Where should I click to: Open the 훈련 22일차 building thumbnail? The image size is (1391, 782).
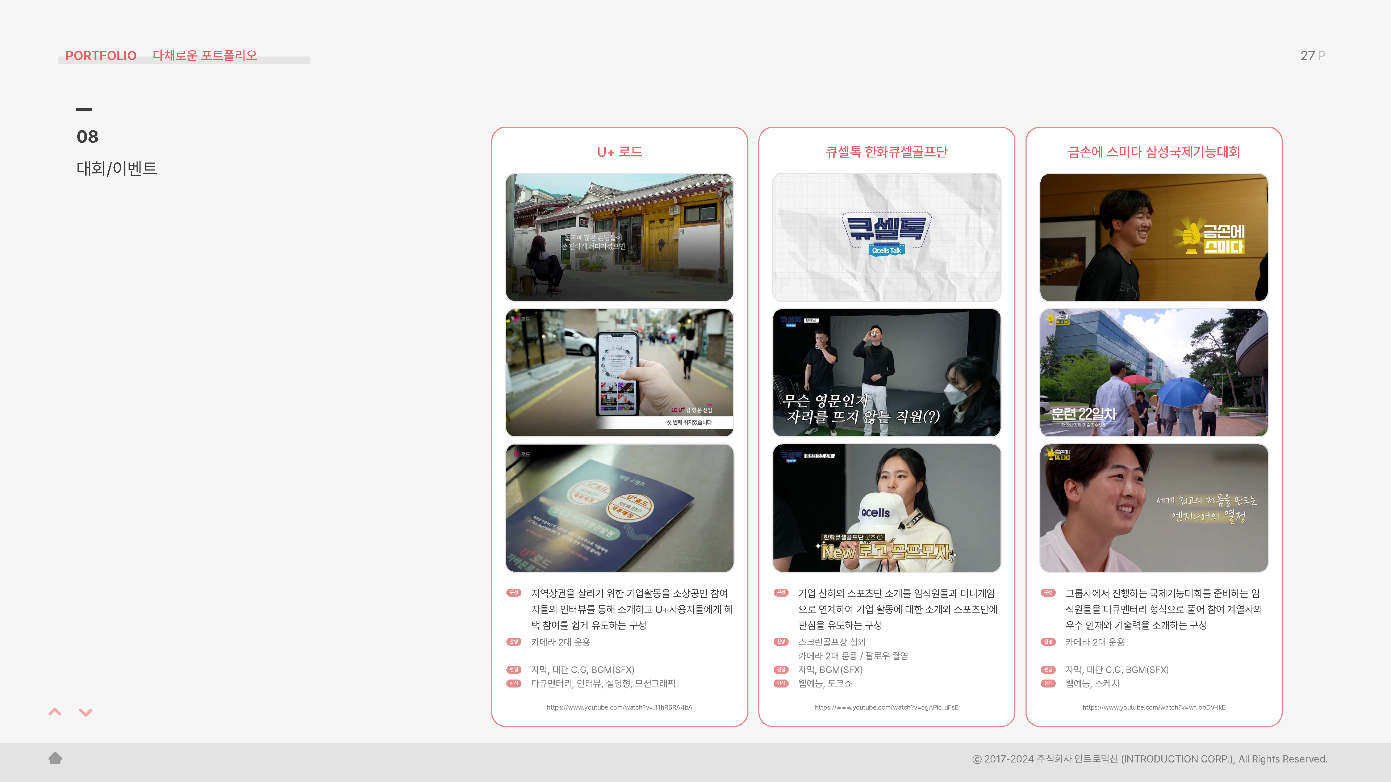pyautogui.click(x=1153, y=373)
